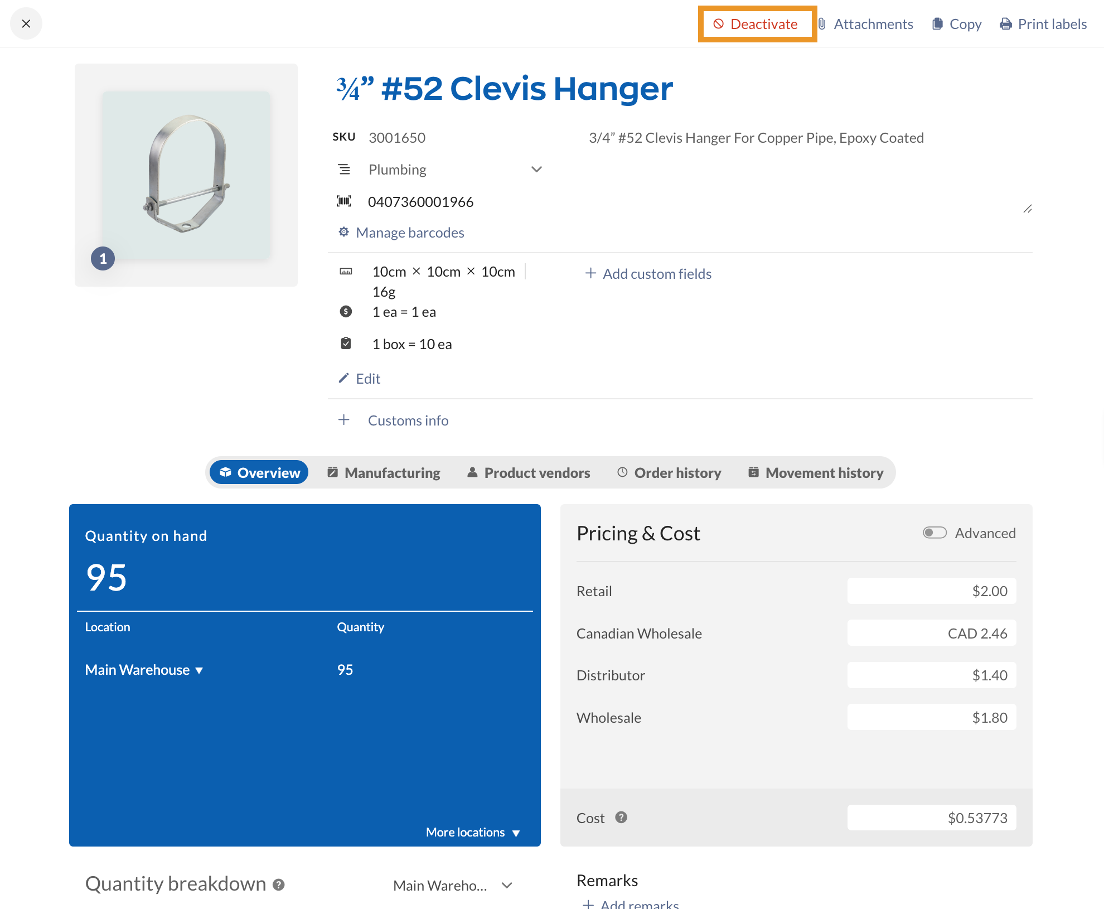Click the Edit pencil icon
The height and width of the screenshot is (909, 1104).
(343, 379)
